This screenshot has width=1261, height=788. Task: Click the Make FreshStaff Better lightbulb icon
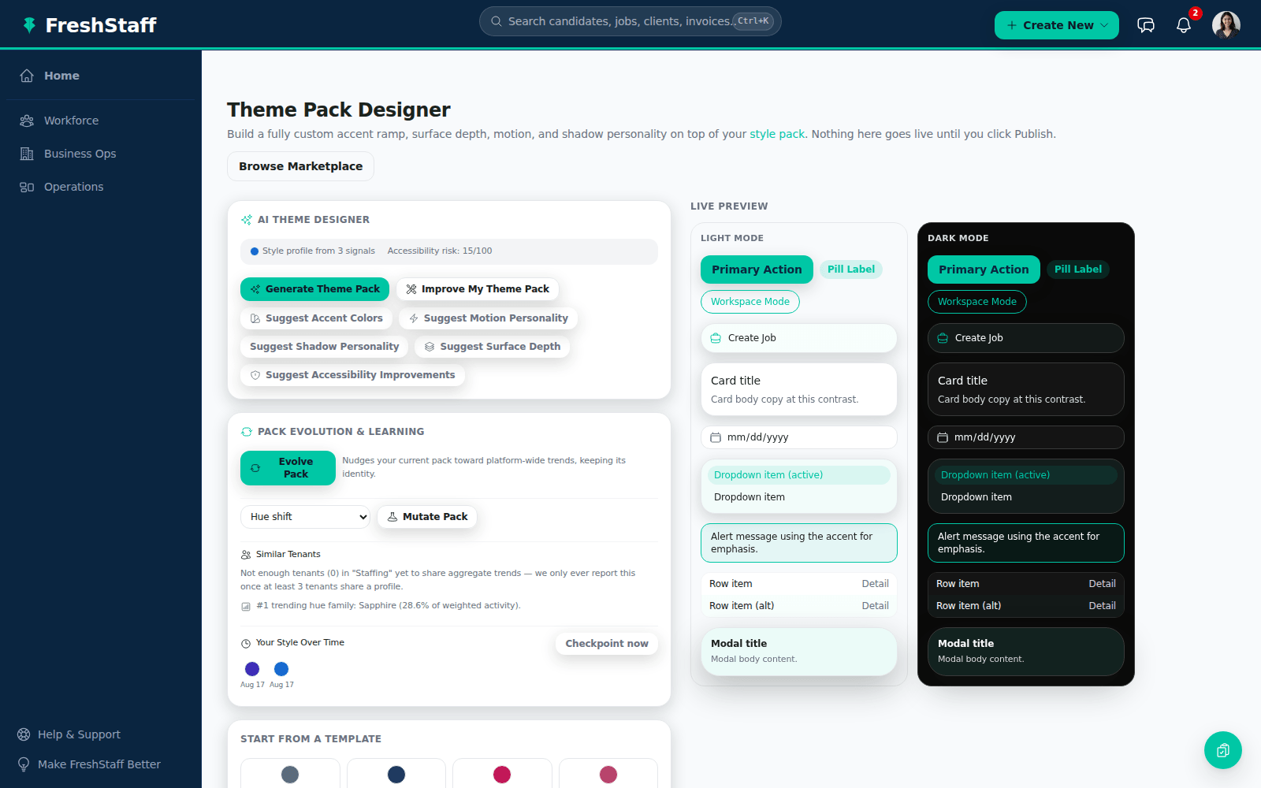[24, 764]
